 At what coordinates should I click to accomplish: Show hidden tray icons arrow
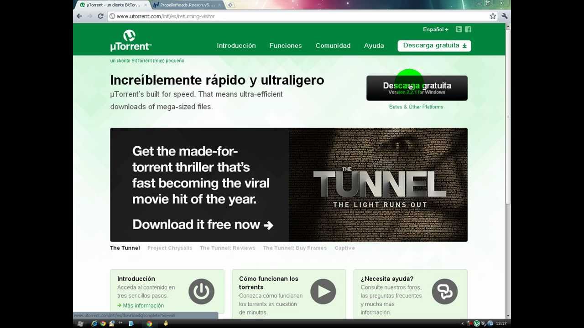tap(463, 323)
